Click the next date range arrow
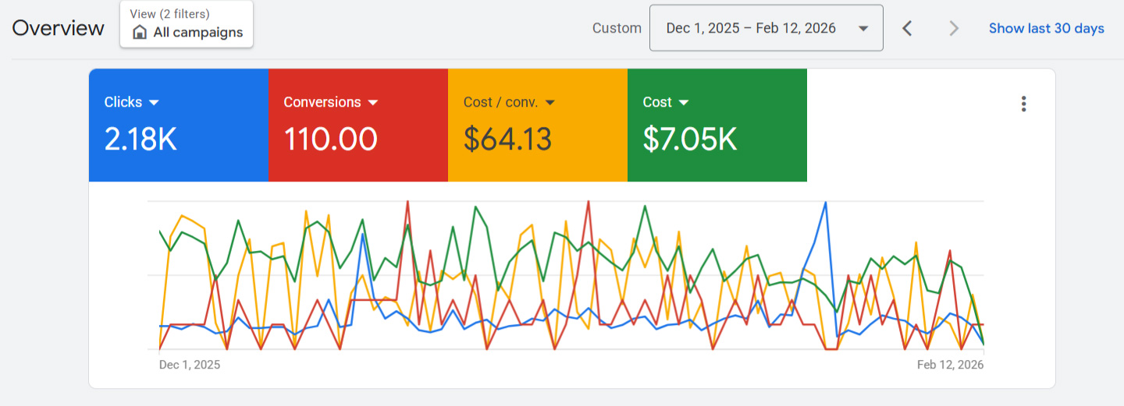Viewport: 1124px width, 406px height. coord(953,29)
